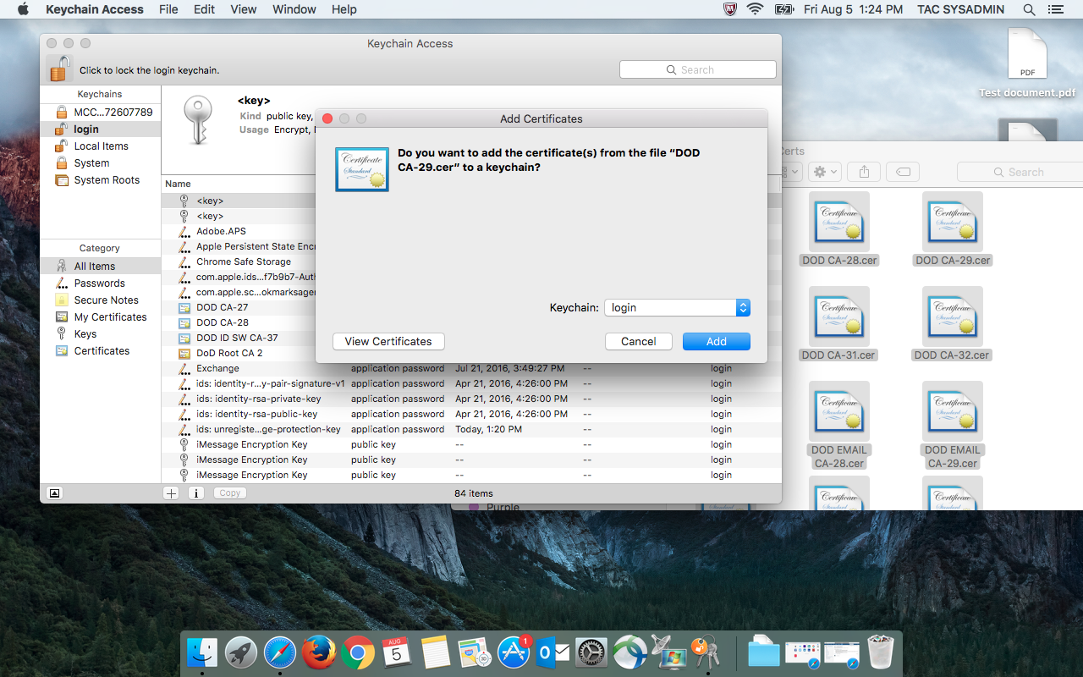Image resolution: width=1083 pixels, height=677 pixels.
Task: Open the Help menu
Action: pyautogui.click(x=344, y=9)
